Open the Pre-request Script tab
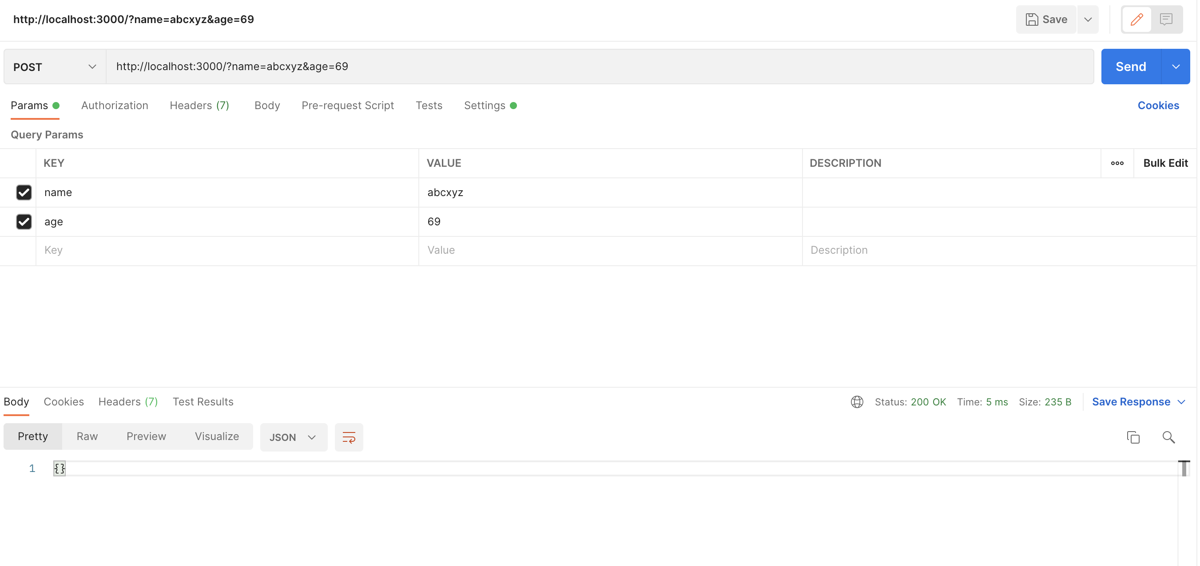1200x566 pixels. pyautogui.click(x=347, y=106)
